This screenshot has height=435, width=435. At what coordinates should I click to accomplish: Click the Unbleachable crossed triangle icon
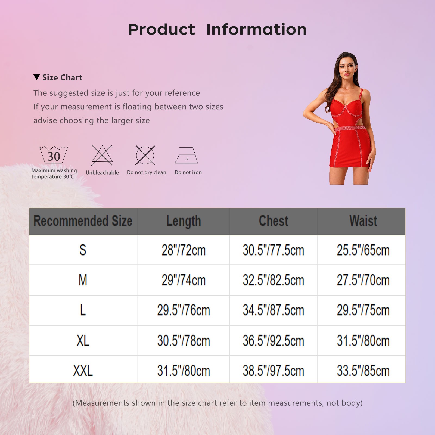click(x=102, y=155)
